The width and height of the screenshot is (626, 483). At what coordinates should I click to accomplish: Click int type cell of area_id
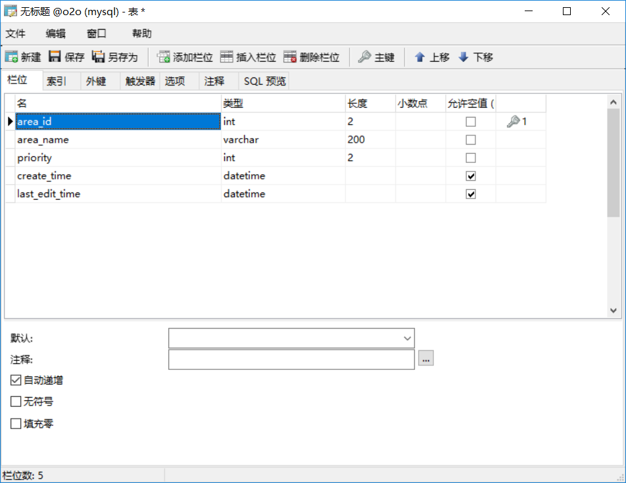[283, 122]
